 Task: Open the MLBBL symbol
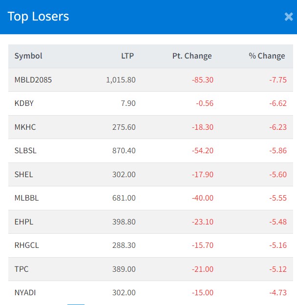[26, 198]
